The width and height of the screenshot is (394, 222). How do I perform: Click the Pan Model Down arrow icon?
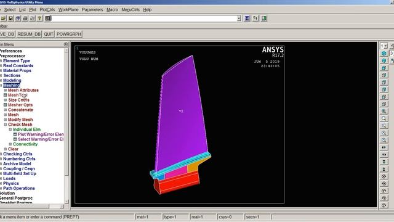384,169
